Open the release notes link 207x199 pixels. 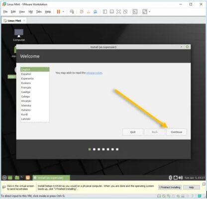coord(94,73)
